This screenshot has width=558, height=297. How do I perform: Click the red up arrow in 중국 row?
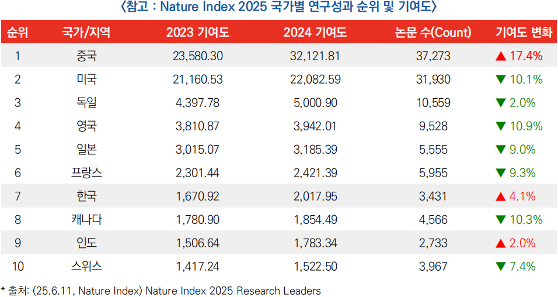(x=500, y=57)
